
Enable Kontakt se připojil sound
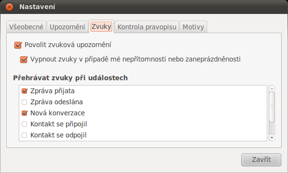[25, 124]
